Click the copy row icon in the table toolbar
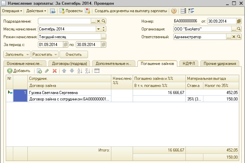Image resolution: width=245 pixels, height=163 pixels. [39, 71]
